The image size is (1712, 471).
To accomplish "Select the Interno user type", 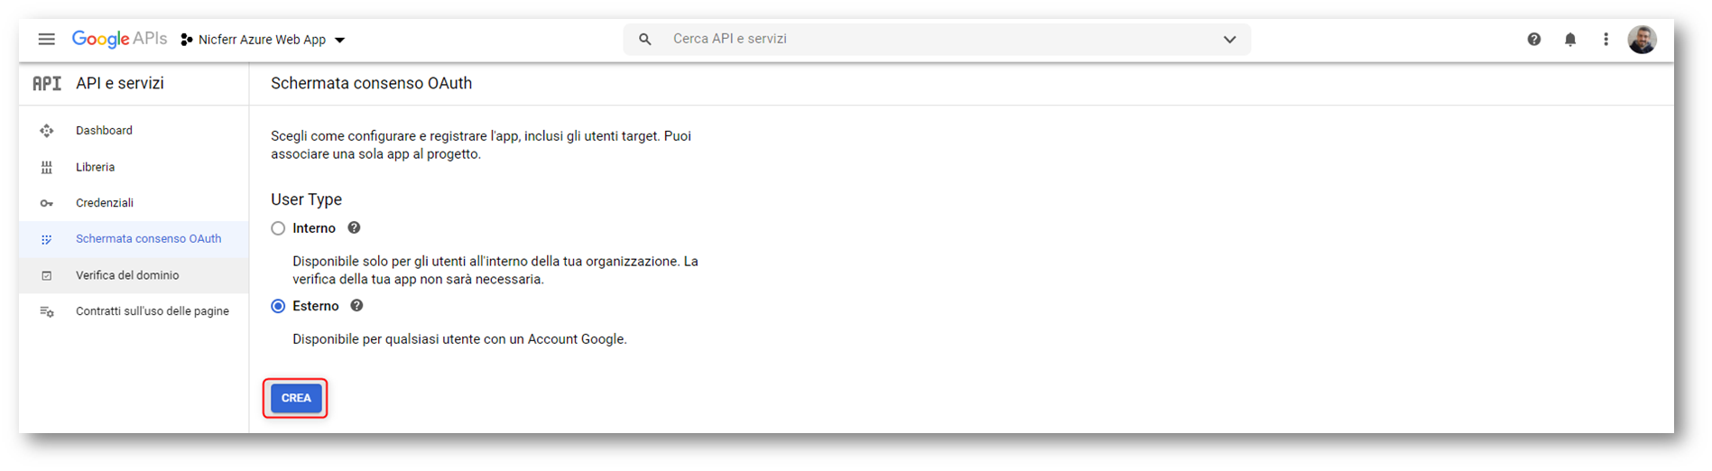I will pos(278,229).
